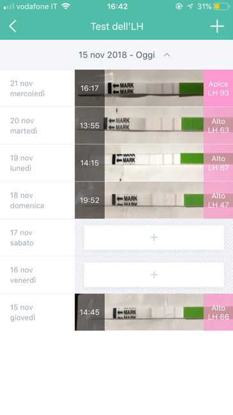Screen dimensions: 233x415
Task: Add test for 17 nov sabato
Action: [x=154, y=238]
